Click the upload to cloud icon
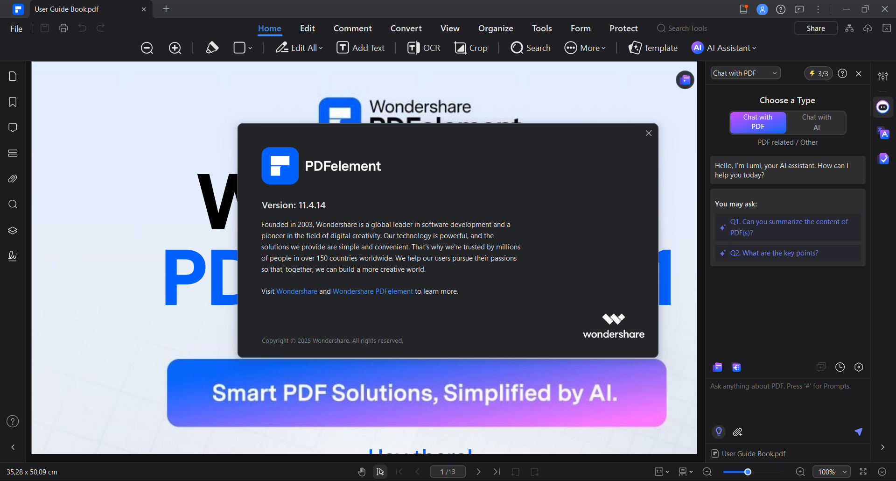Viewport: 896px width, 481px height. tap(868, 28)
